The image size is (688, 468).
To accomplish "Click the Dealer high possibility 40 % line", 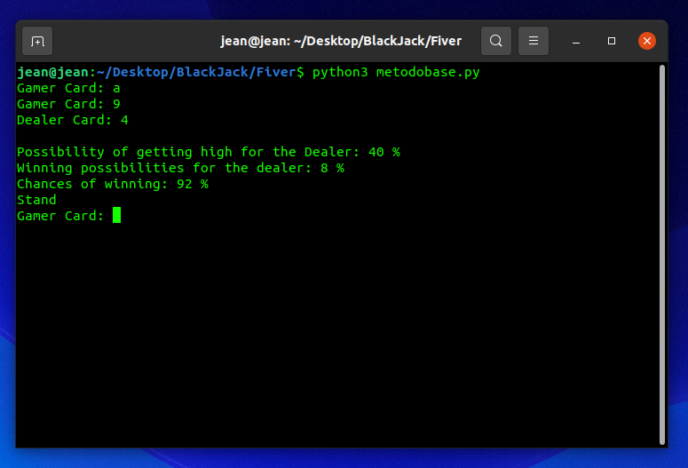I will [x=208, y=152].
